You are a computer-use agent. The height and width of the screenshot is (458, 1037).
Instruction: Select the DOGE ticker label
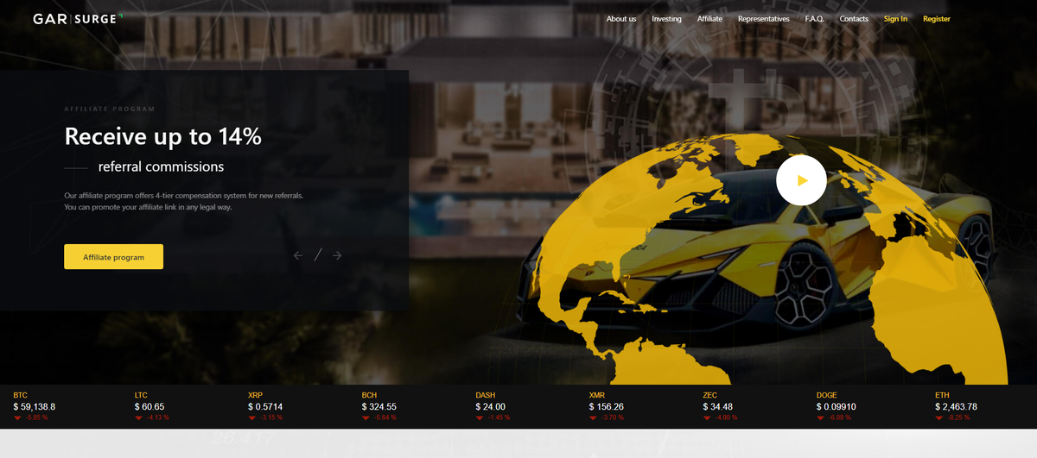pyautogui.click(x=827, y=395)
